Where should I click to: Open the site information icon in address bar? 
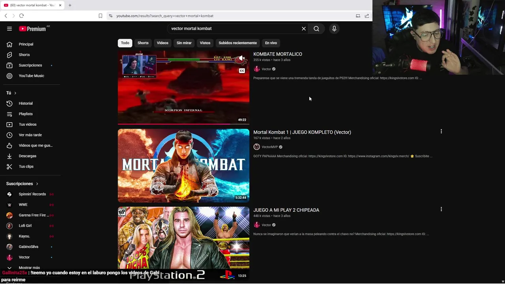110,16
